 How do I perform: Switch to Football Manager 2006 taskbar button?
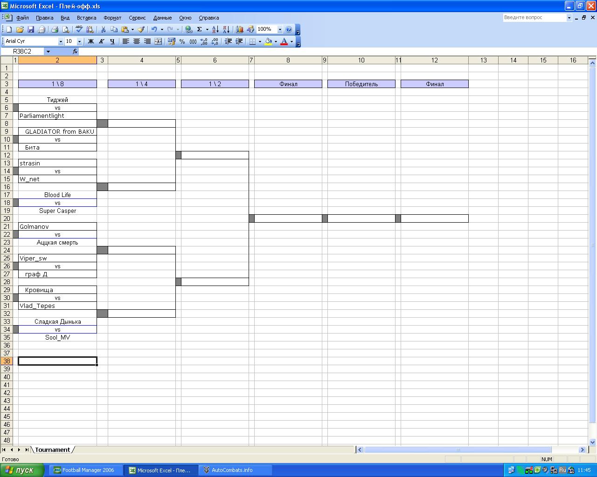click(x=86, y=470)
